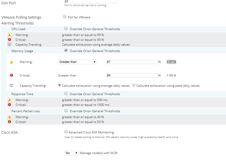The width and height of the screenshot is (226, 164).
Task: Check Override Thresholds for Percent Packet Loss
Action: click(66, 111)
